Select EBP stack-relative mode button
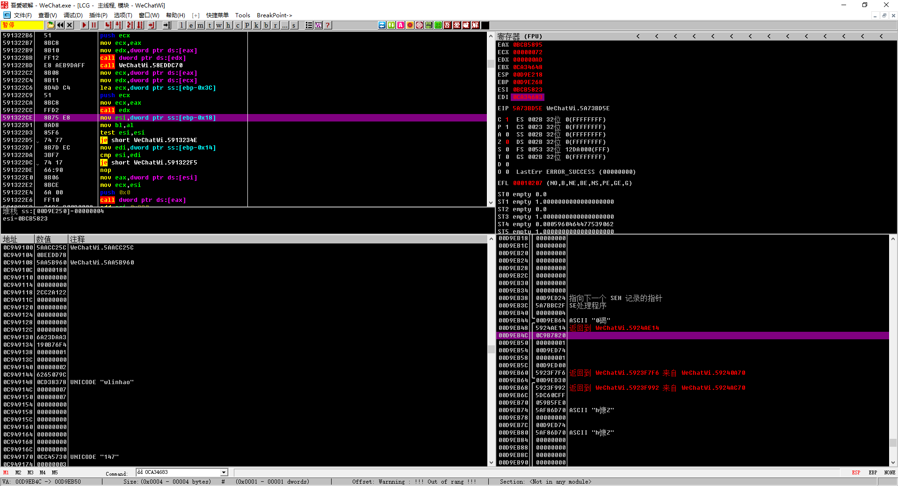 click(x=873, y=472)
